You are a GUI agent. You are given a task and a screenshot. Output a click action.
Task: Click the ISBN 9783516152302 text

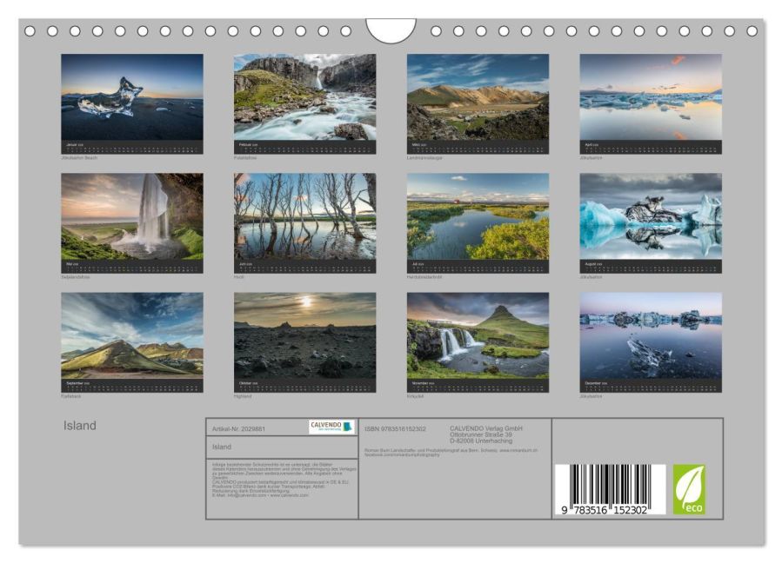395,428
